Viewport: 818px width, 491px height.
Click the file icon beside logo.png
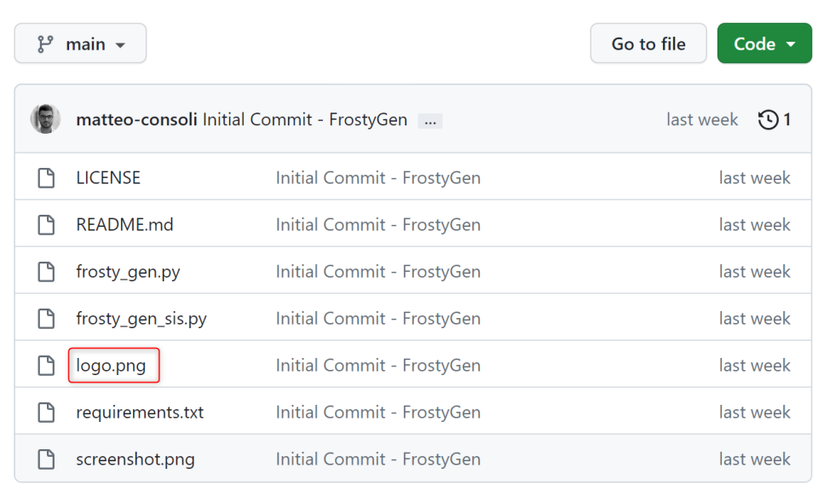pos(46,365)
